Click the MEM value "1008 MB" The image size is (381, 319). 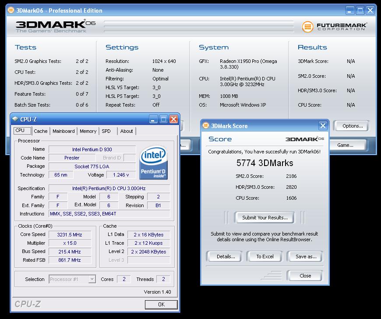[229, 96]
